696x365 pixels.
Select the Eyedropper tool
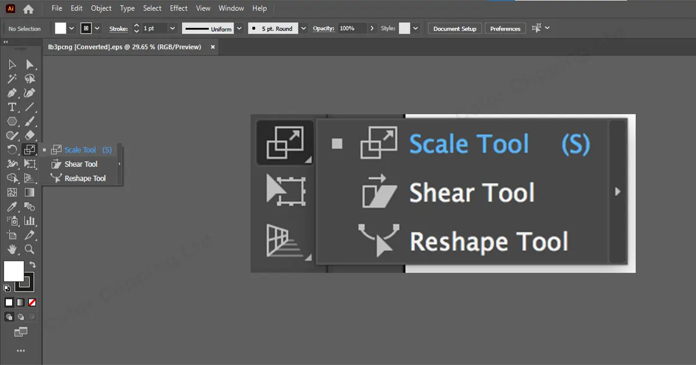tap(12, 206)
